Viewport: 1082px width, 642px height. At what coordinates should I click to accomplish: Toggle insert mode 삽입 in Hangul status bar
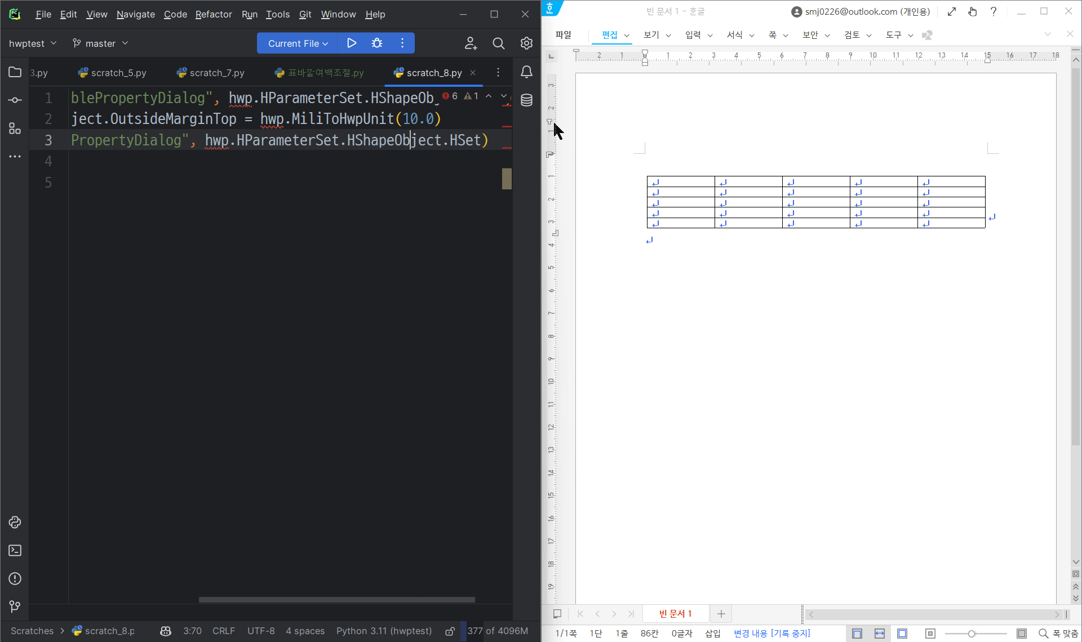click(x=712, y=634)
